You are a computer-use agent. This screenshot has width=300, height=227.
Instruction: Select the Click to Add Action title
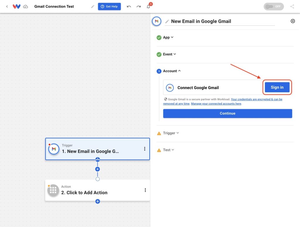pyautogui.click(x=84, y=192)
